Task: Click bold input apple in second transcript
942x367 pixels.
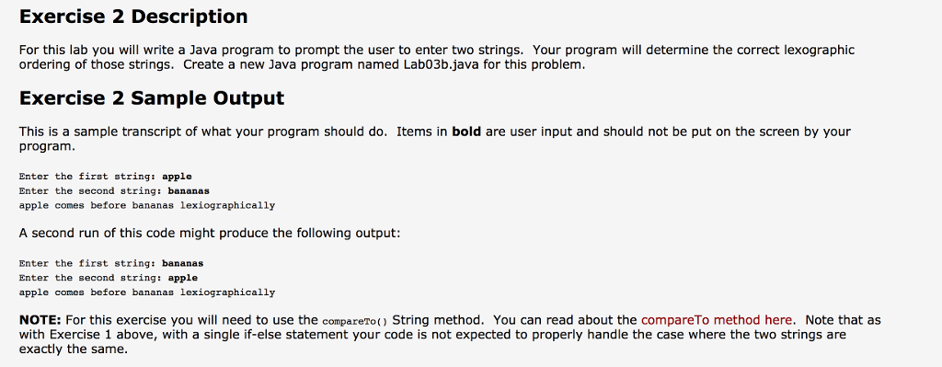Action: (x=183, y=278)
